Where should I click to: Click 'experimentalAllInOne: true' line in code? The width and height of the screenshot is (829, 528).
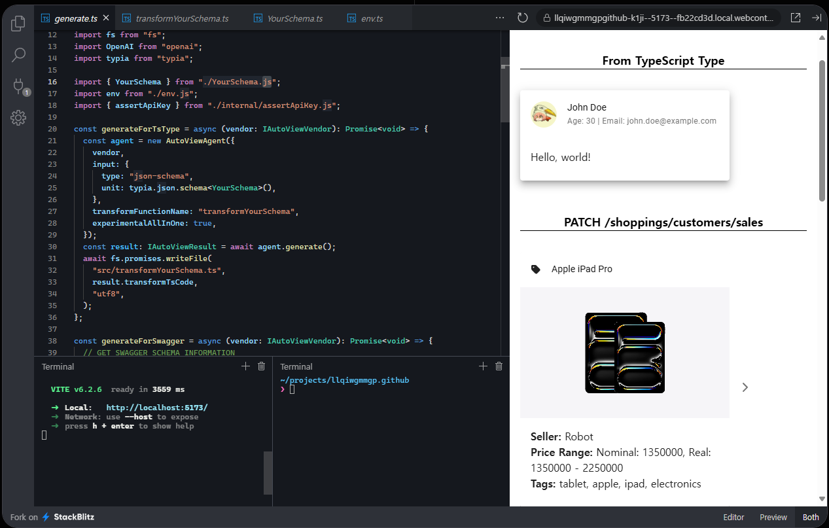point(152,223)
